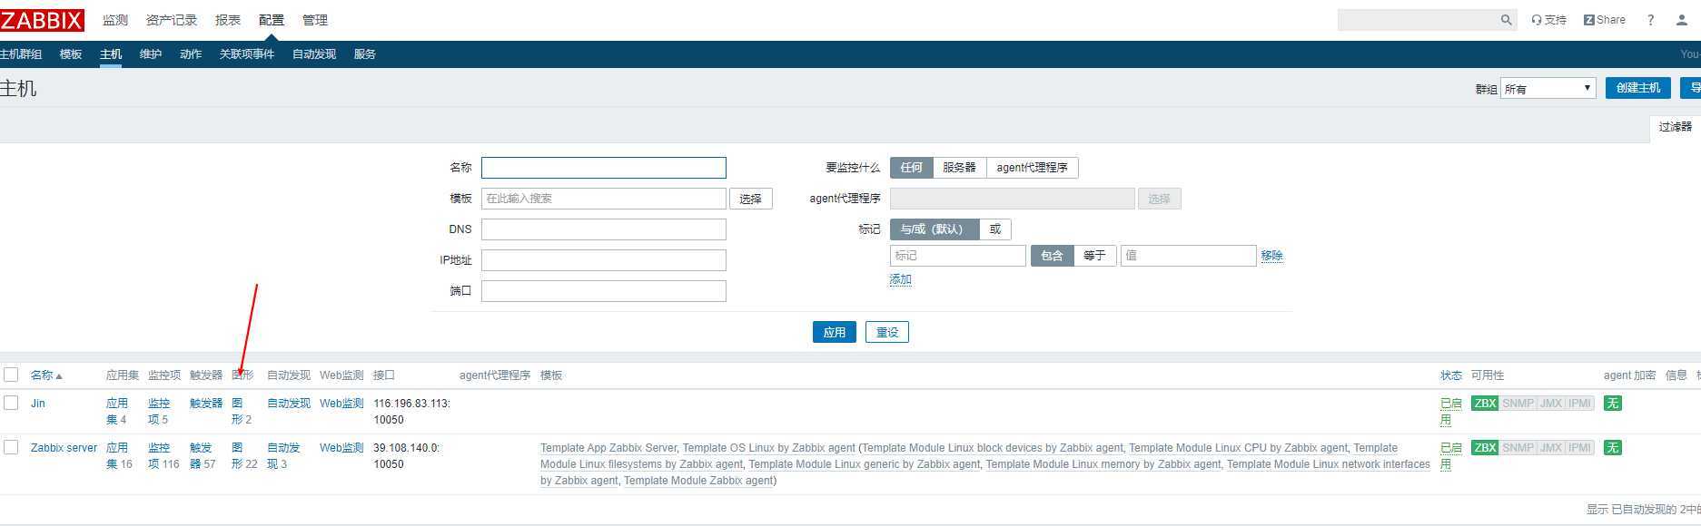Focus the 名称 filter input
This screenshot has height=526, width=1701.
604,168
